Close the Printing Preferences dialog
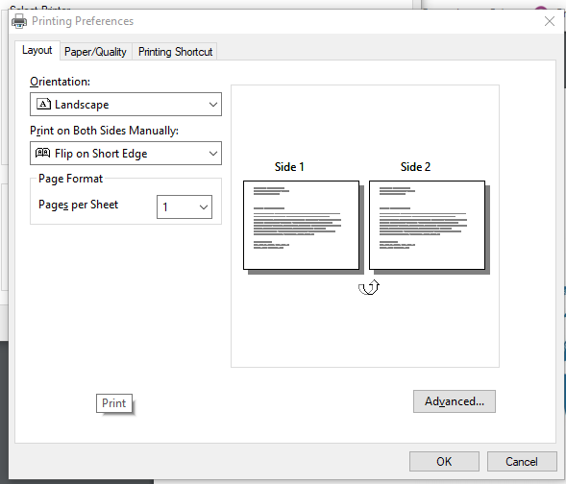566x484 pixels. (x=550, y=21)
